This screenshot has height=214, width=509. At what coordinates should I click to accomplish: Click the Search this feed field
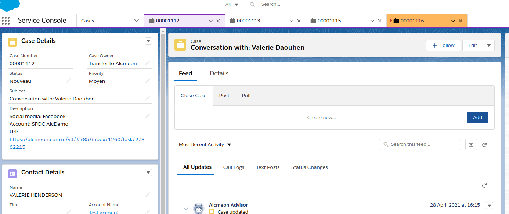point(420,144)
